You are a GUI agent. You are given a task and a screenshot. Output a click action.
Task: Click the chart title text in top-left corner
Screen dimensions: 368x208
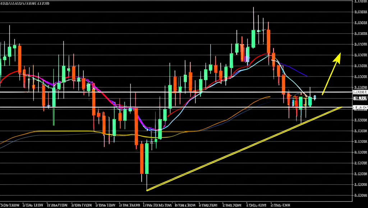coord(25,3)
